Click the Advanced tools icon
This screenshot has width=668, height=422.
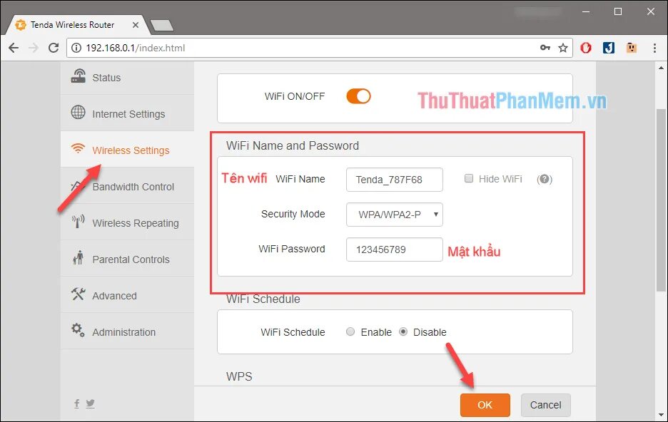78,294
